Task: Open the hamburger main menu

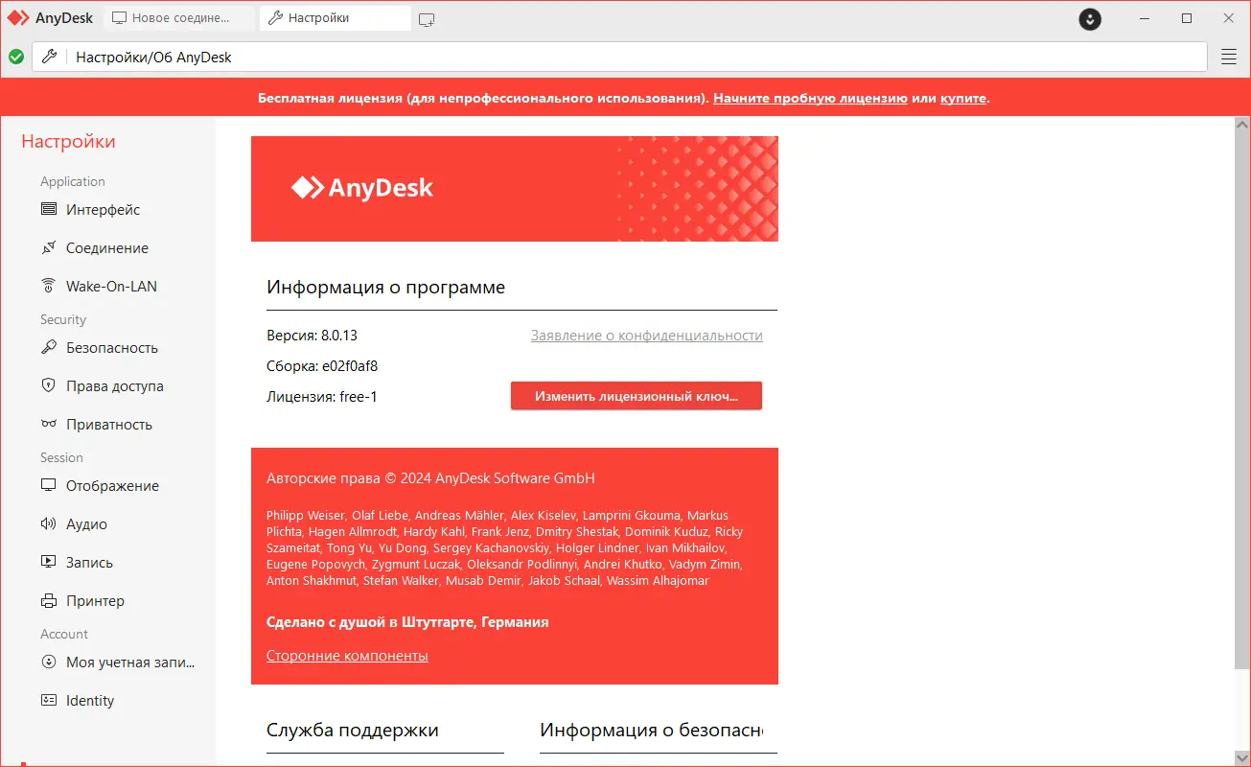Action: tap(1229, 57)
